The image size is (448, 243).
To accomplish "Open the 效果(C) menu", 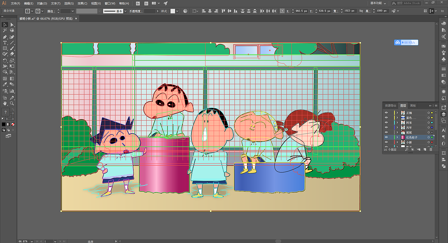I will click(83, 3).
